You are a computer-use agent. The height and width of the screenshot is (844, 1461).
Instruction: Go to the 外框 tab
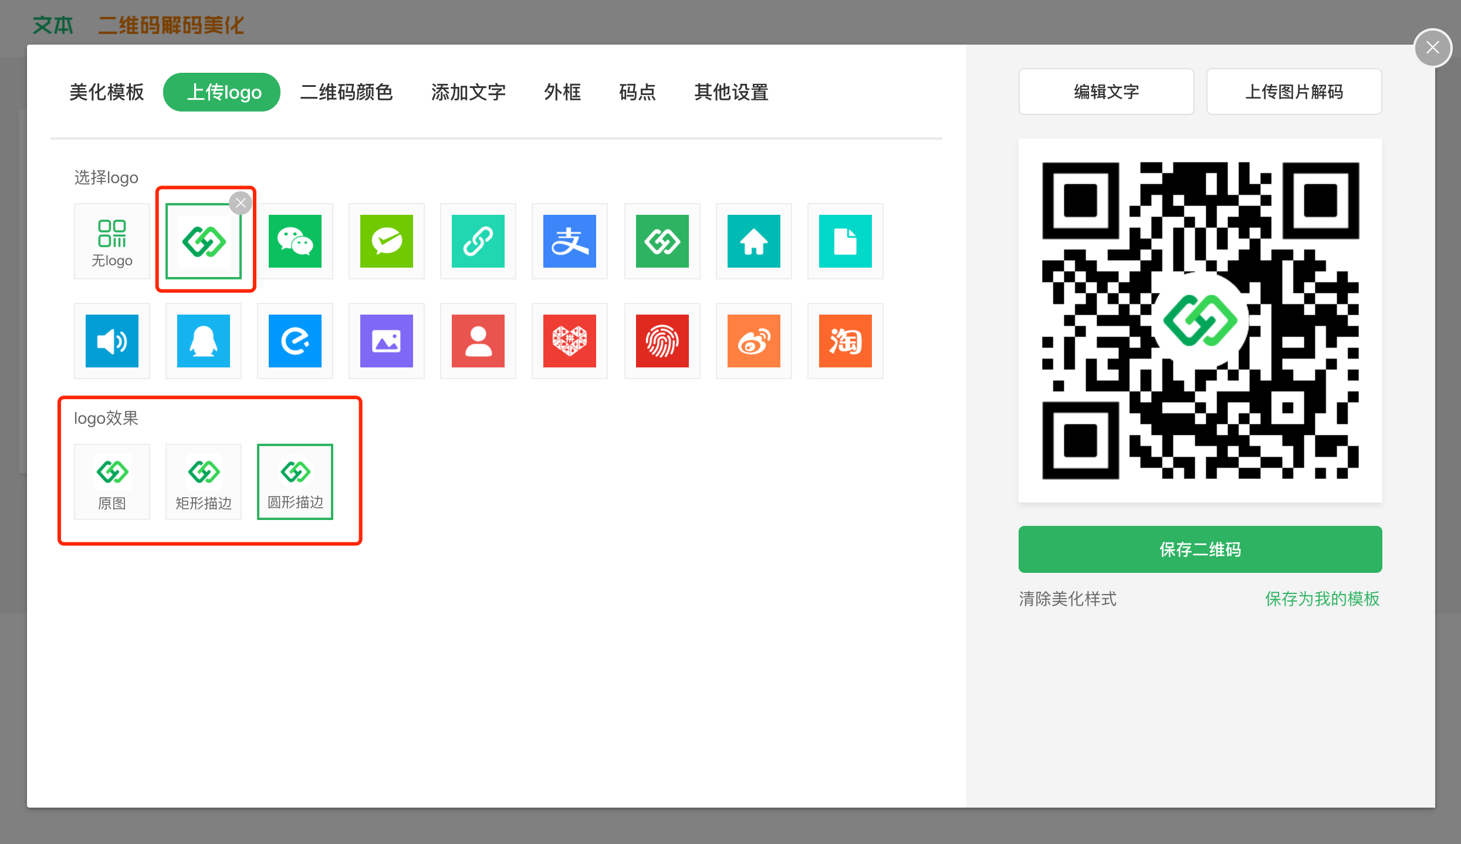562,92
